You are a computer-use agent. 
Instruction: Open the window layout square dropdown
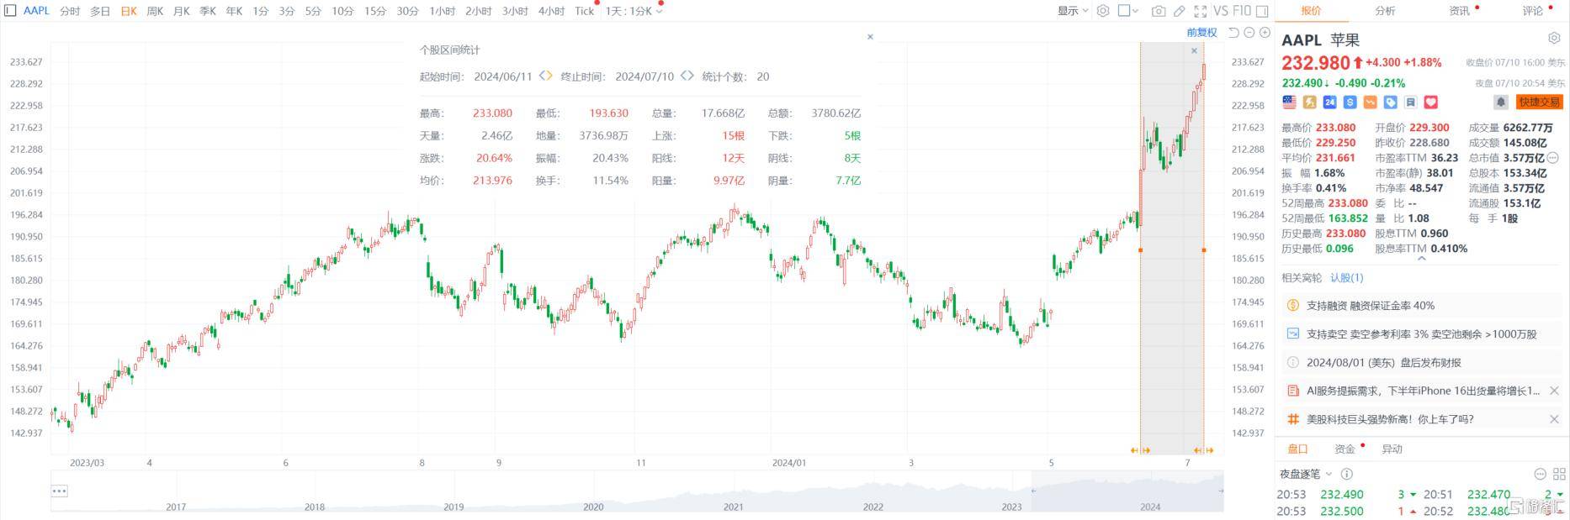click(1128, 11)
